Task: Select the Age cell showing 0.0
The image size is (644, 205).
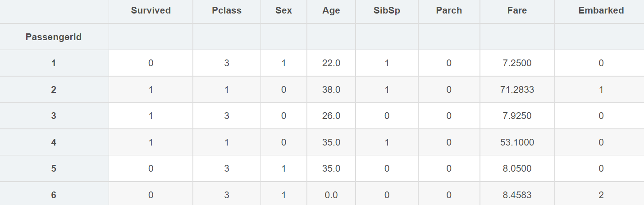Action: pyautogui.click(x=331, y=195)
